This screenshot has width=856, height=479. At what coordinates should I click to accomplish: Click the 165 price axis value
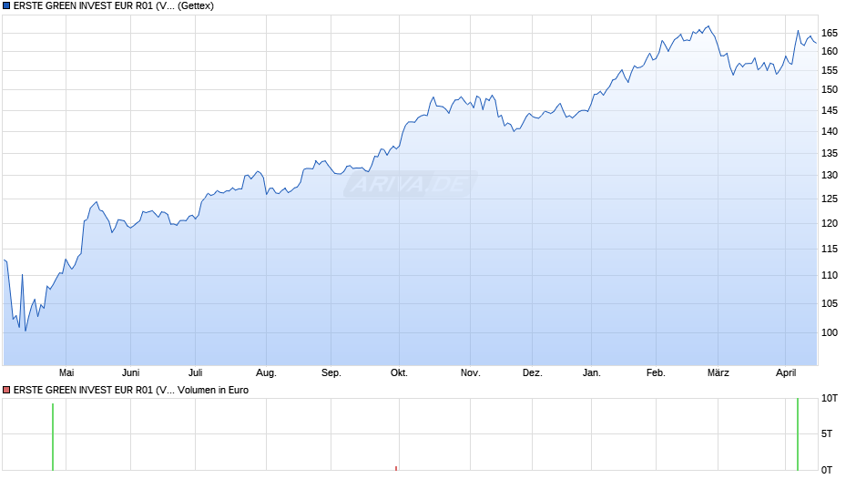pos(830,34)
